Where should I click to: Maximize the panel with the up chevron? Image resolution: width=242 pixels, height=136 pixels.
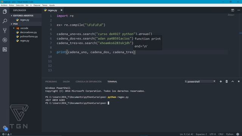(233, 82)
